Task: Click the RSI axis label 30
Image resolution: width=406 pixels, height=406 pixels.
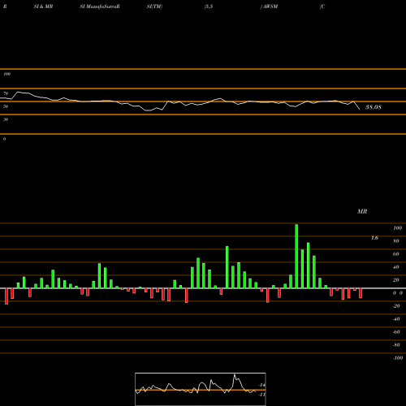Action: pos(6,119)
